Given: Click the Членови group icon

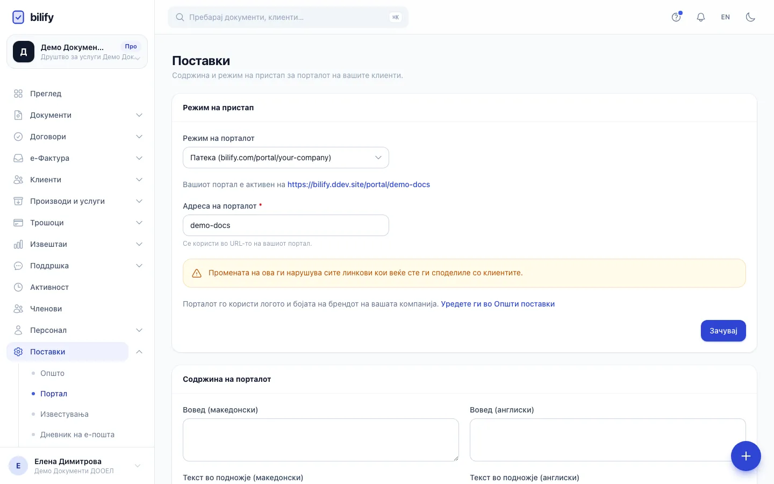Looking at the screenshot, I should point(18,309).
